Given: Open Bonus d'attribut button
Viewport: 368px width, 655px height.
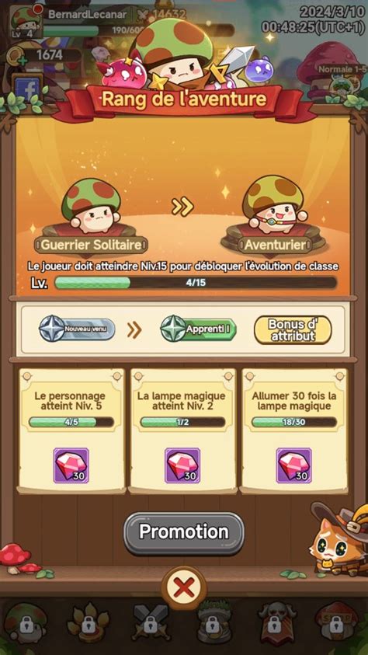Looking at the screenshot, I should click(x=293, y=329).
